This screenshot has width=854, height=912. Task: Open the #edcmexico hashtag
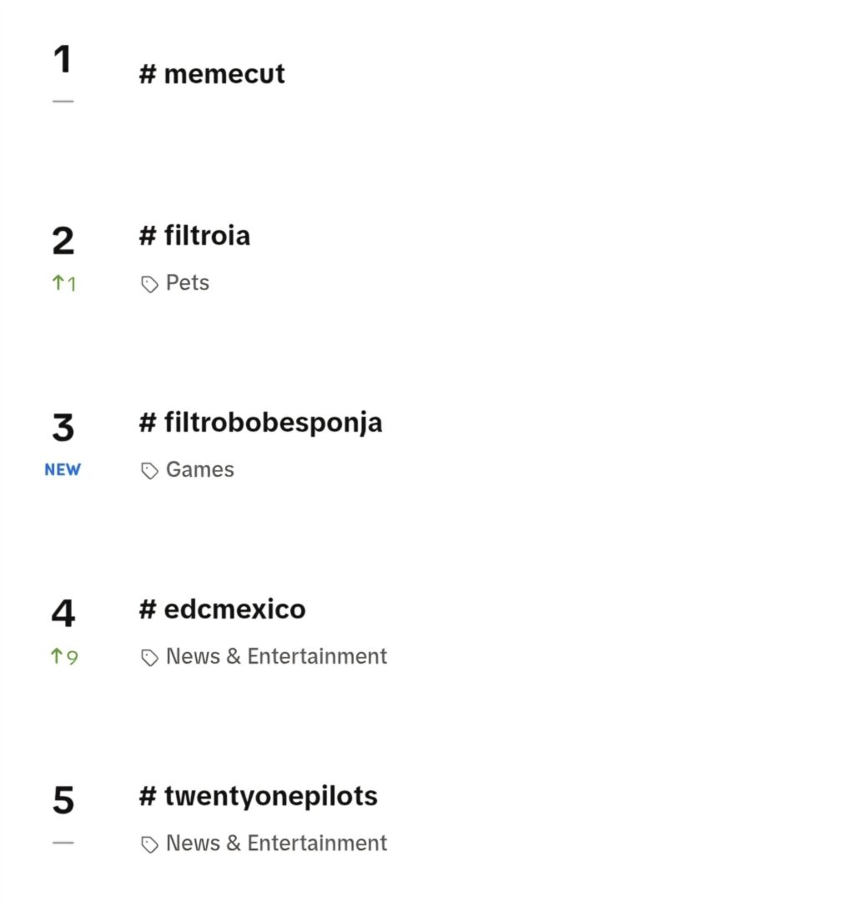(x=222, y=609)
